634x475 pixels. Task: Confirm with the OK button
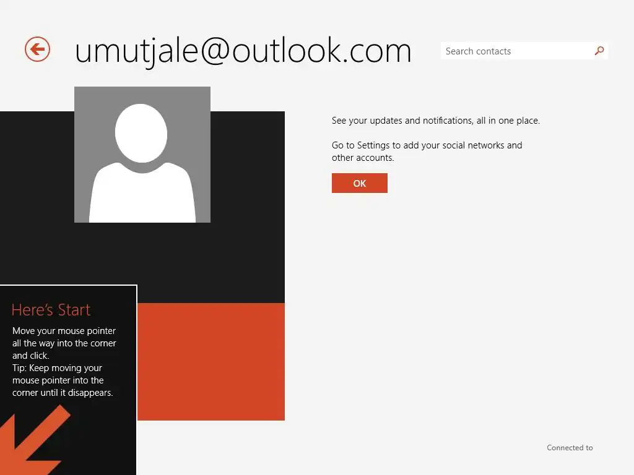pyautogui.click(x=360, y=183)
